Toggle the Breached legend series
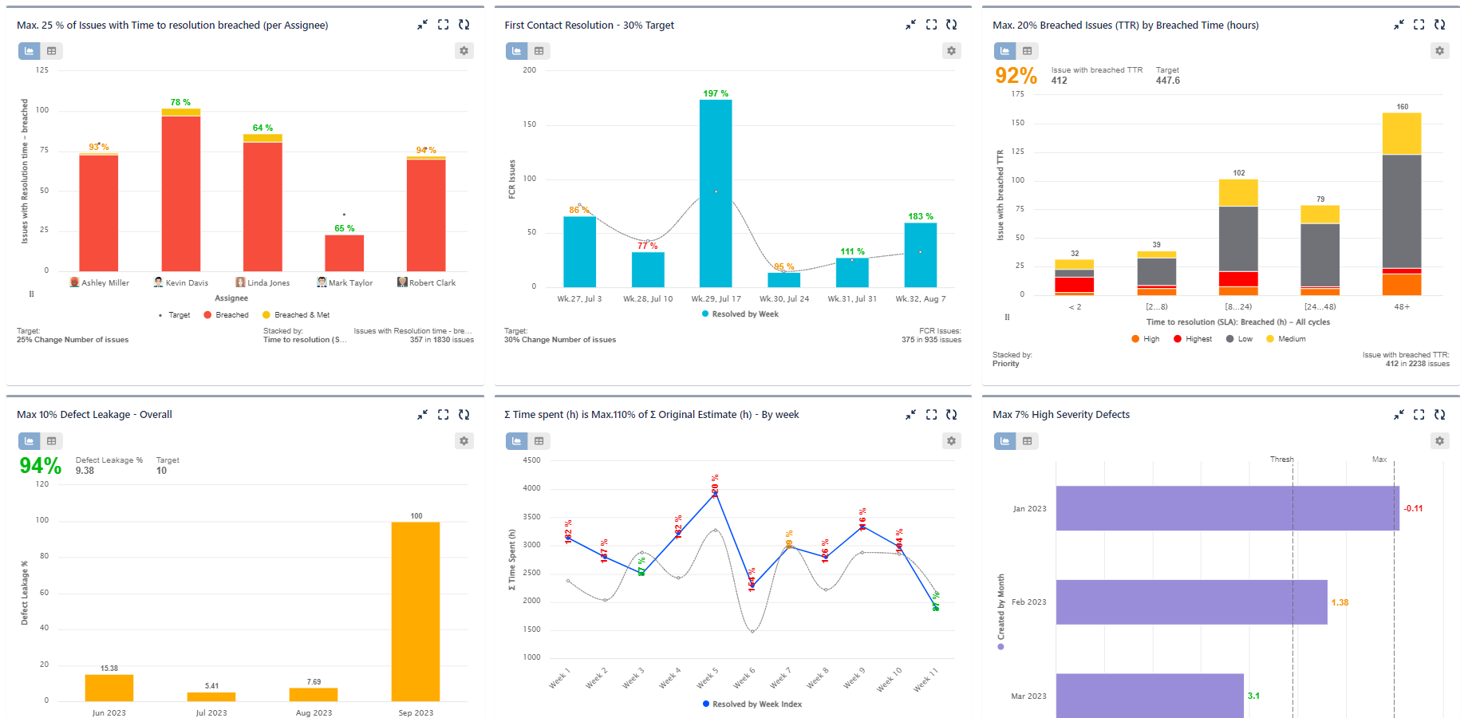This screenshot has width=1468, height=718. pyautogui.click(x=227, y=315)
